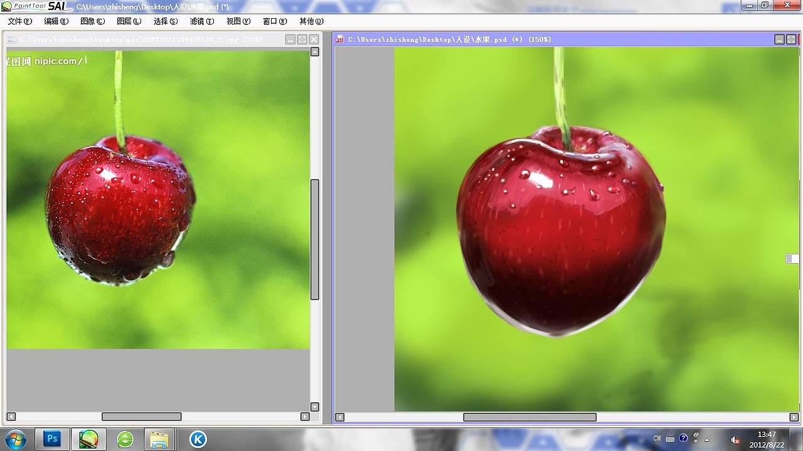The height and width of the screenshot is (451, 803).
Task: Minimize the reference jpg image window
Action: coord(290,39)
